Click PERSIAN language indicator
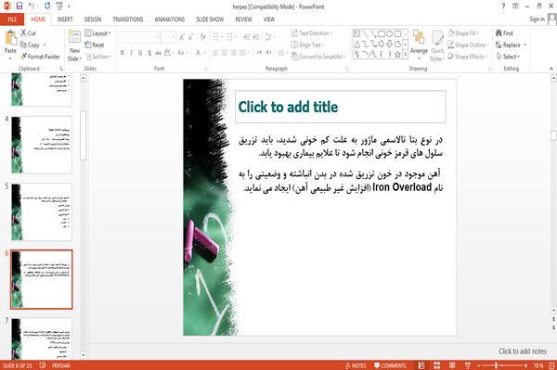The image size is (557, 370). click(x=61, y=365)
